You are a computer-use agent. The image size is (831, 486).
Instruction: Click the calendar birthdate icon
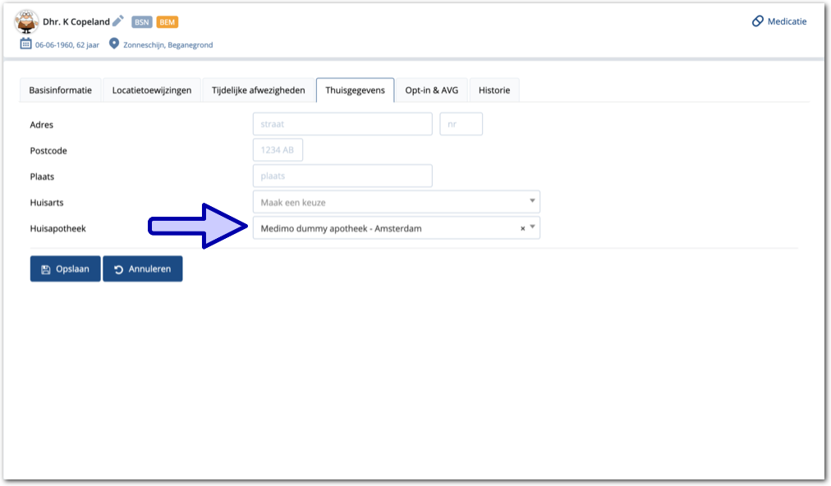(x=26, y=44)
